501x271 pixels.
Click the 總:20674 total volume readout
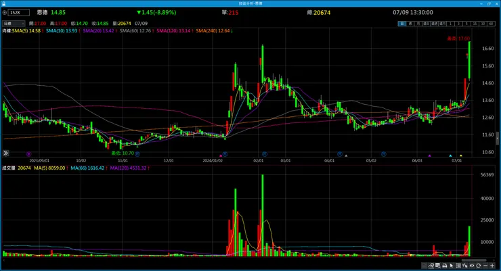click(319, 12)
